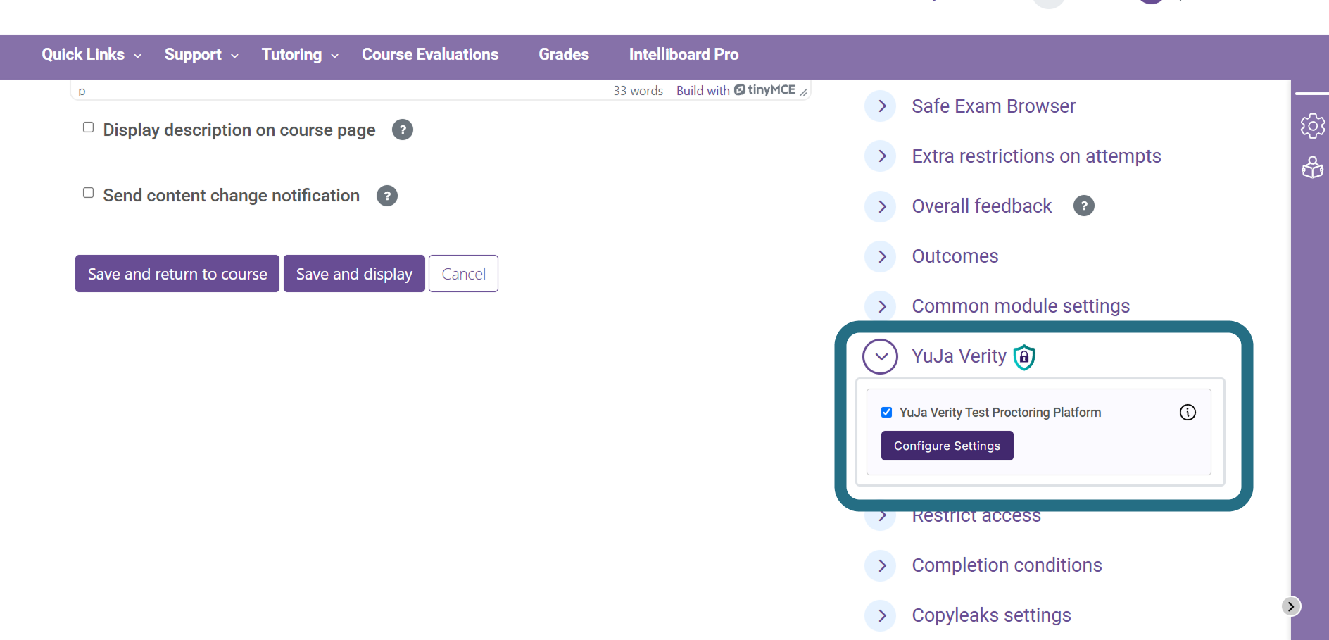Expand the Completion conditions section
The height and width of the screenshot is (640, 1329).
click(x=881, y=565)
